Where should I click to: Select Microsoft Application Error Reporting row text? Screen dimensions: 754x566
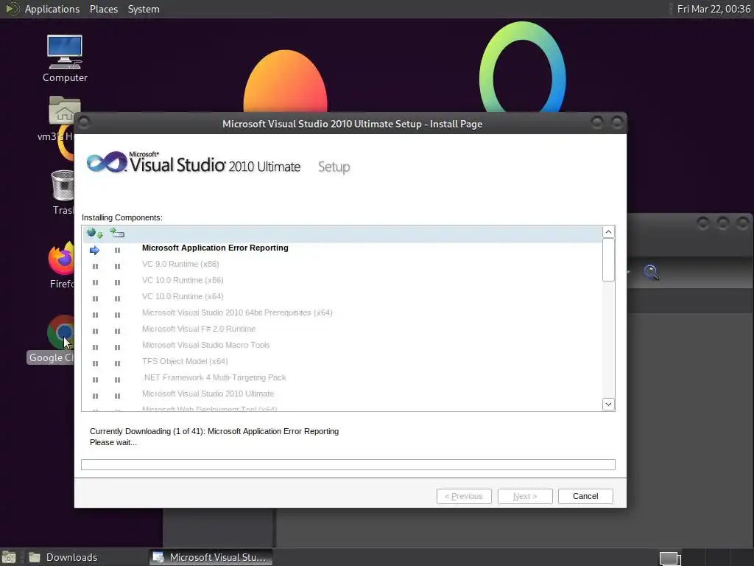pyautogui.click(x=215, y=248)
